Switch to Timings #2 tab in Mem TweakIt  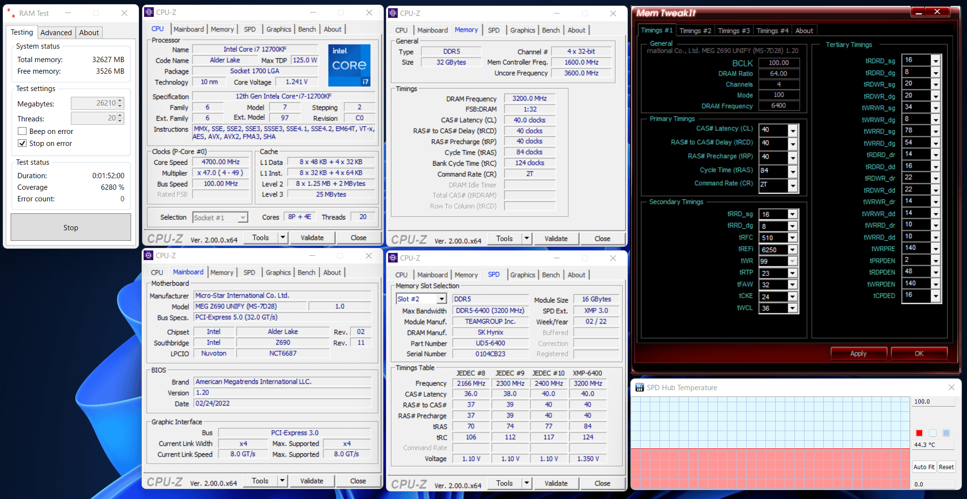(695, 31)
